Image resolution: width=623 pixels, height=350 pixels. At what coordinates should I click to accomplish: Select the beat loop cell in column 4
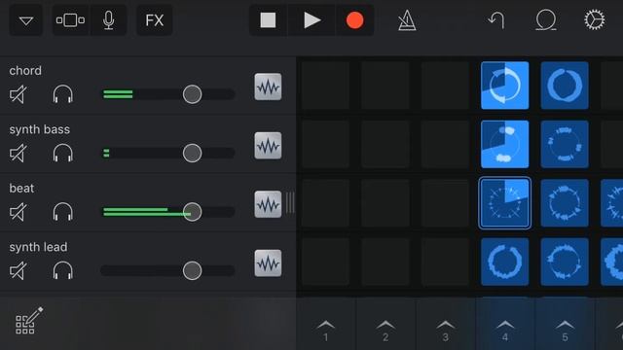[x=504, y=203]
